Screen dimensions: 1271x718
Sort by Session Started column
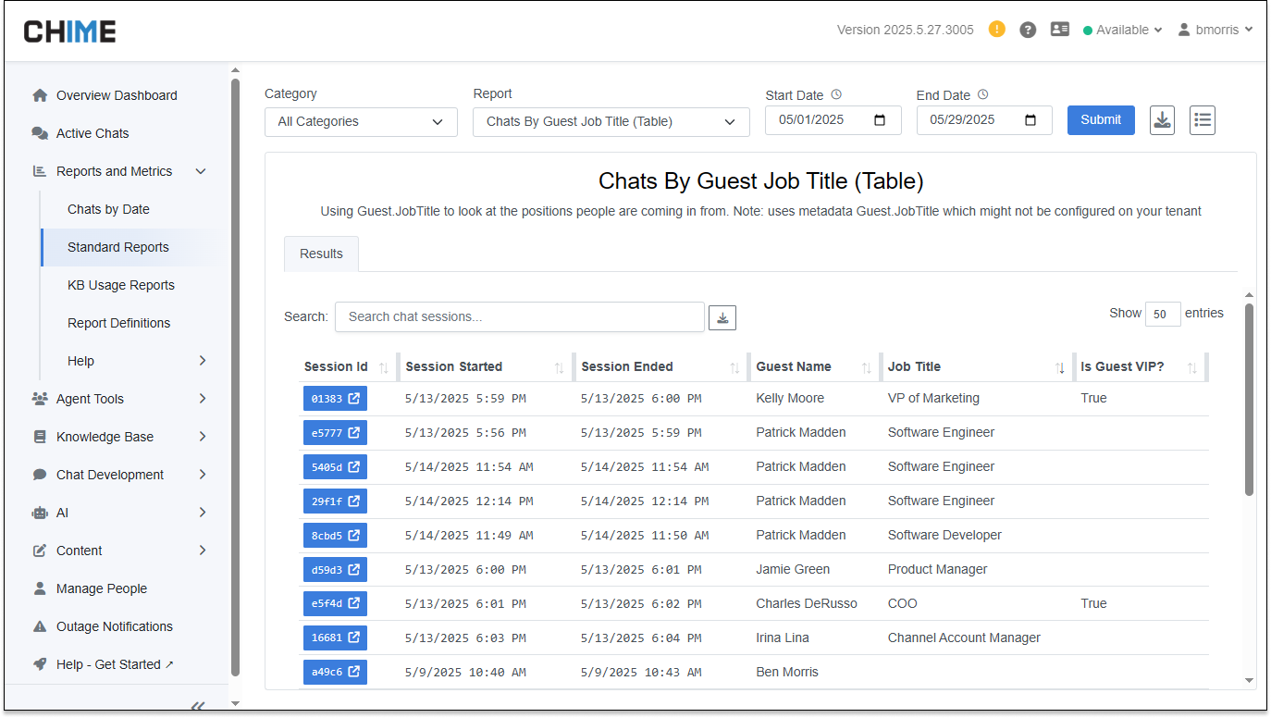coord(485,366)
